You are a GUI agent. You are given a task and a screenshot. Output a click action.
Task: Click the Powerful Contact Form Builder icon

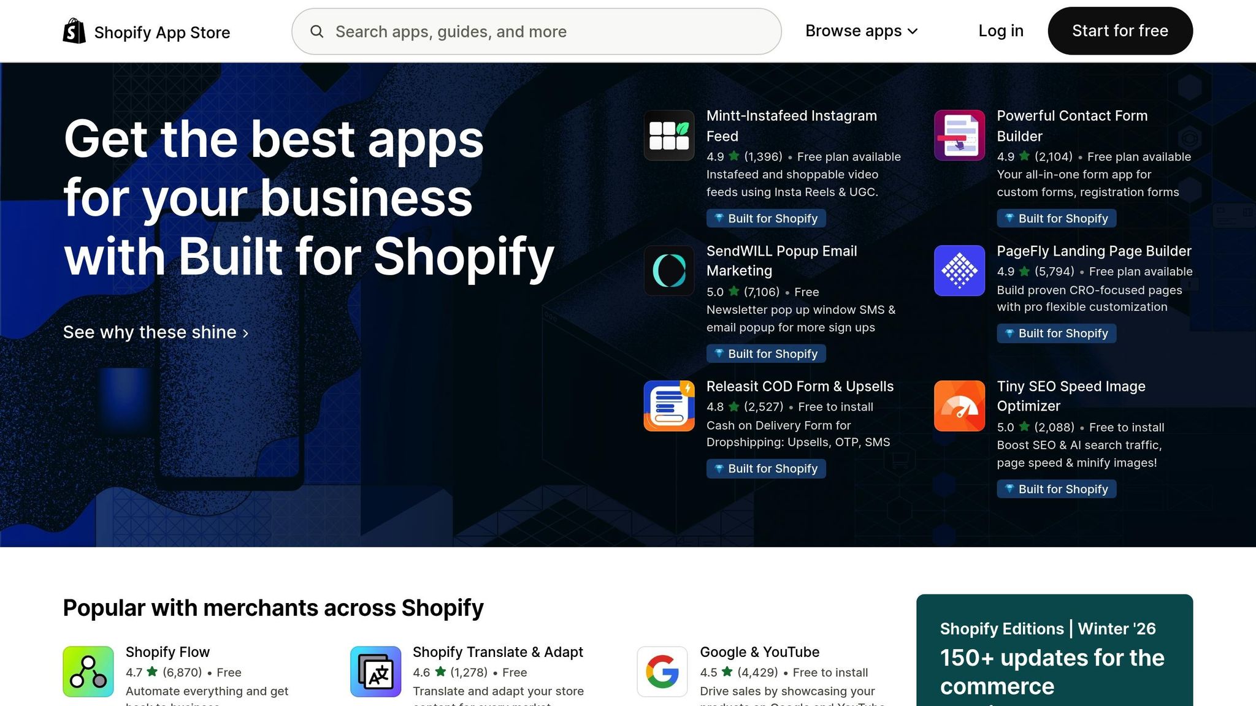click(959, 135)
